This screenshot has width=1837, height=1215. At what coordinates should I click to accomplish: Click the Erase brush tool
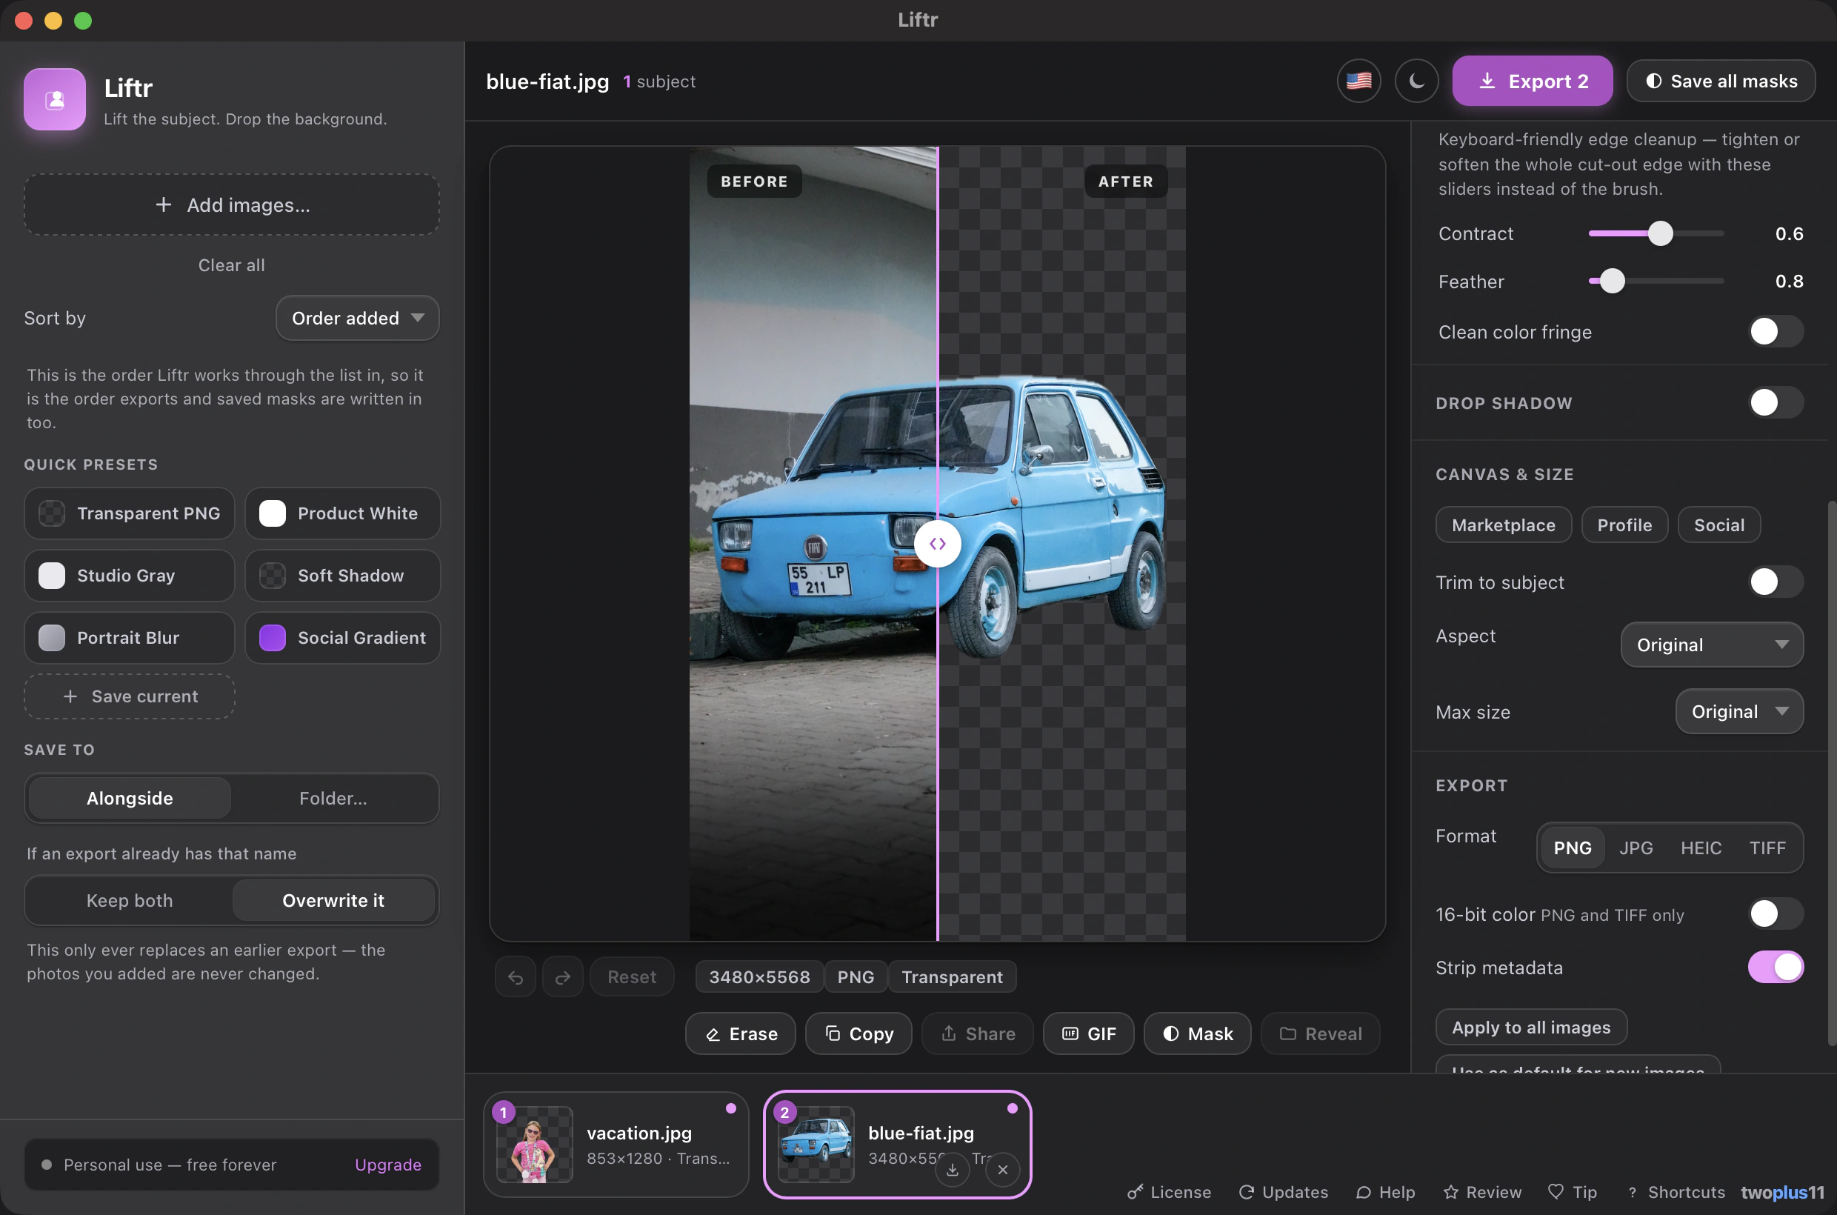pyautogui.click(x=741, y=1033)
